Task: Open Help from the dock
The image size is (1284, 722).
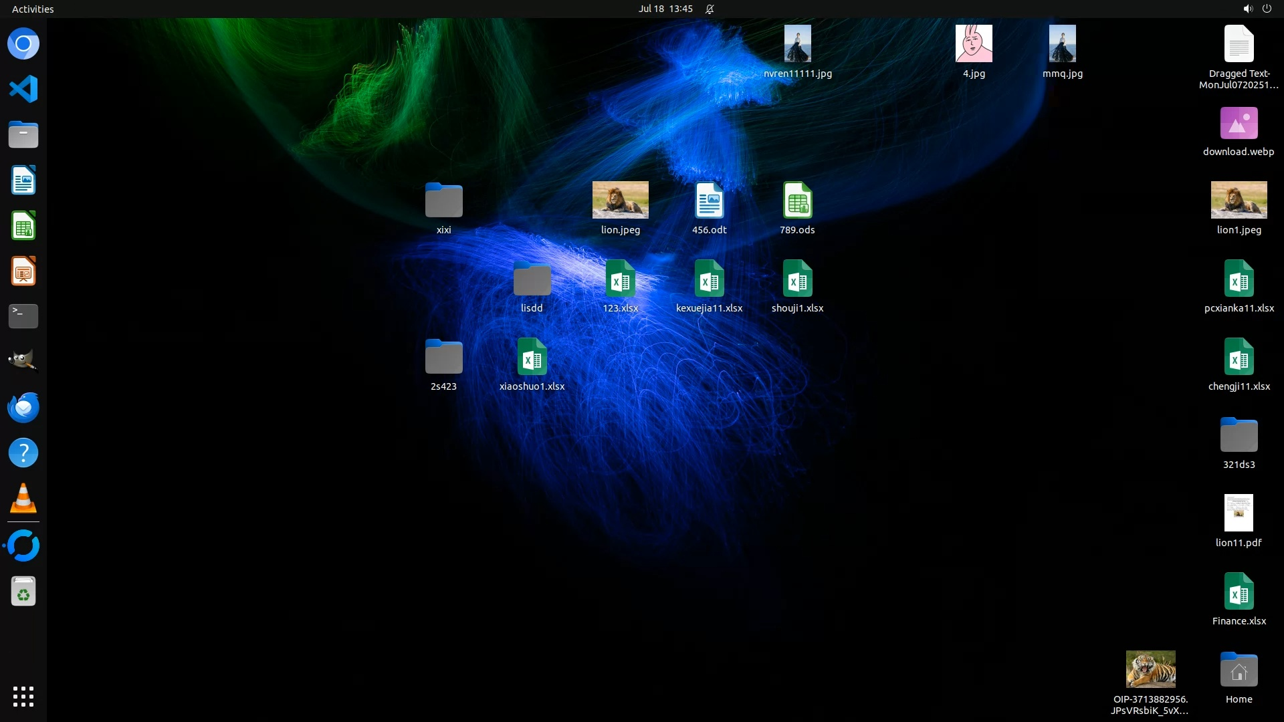Action: (23, 453)
